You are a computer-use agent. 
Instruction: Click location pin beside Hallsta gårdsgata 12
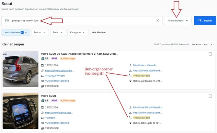click(130, 81)
